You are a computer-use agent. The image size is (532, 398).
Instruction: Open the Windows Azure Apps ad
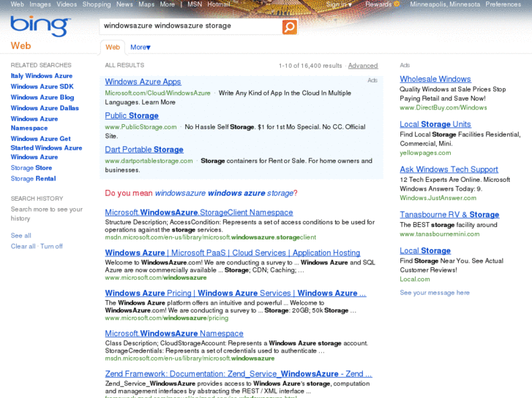pos(143,82)
